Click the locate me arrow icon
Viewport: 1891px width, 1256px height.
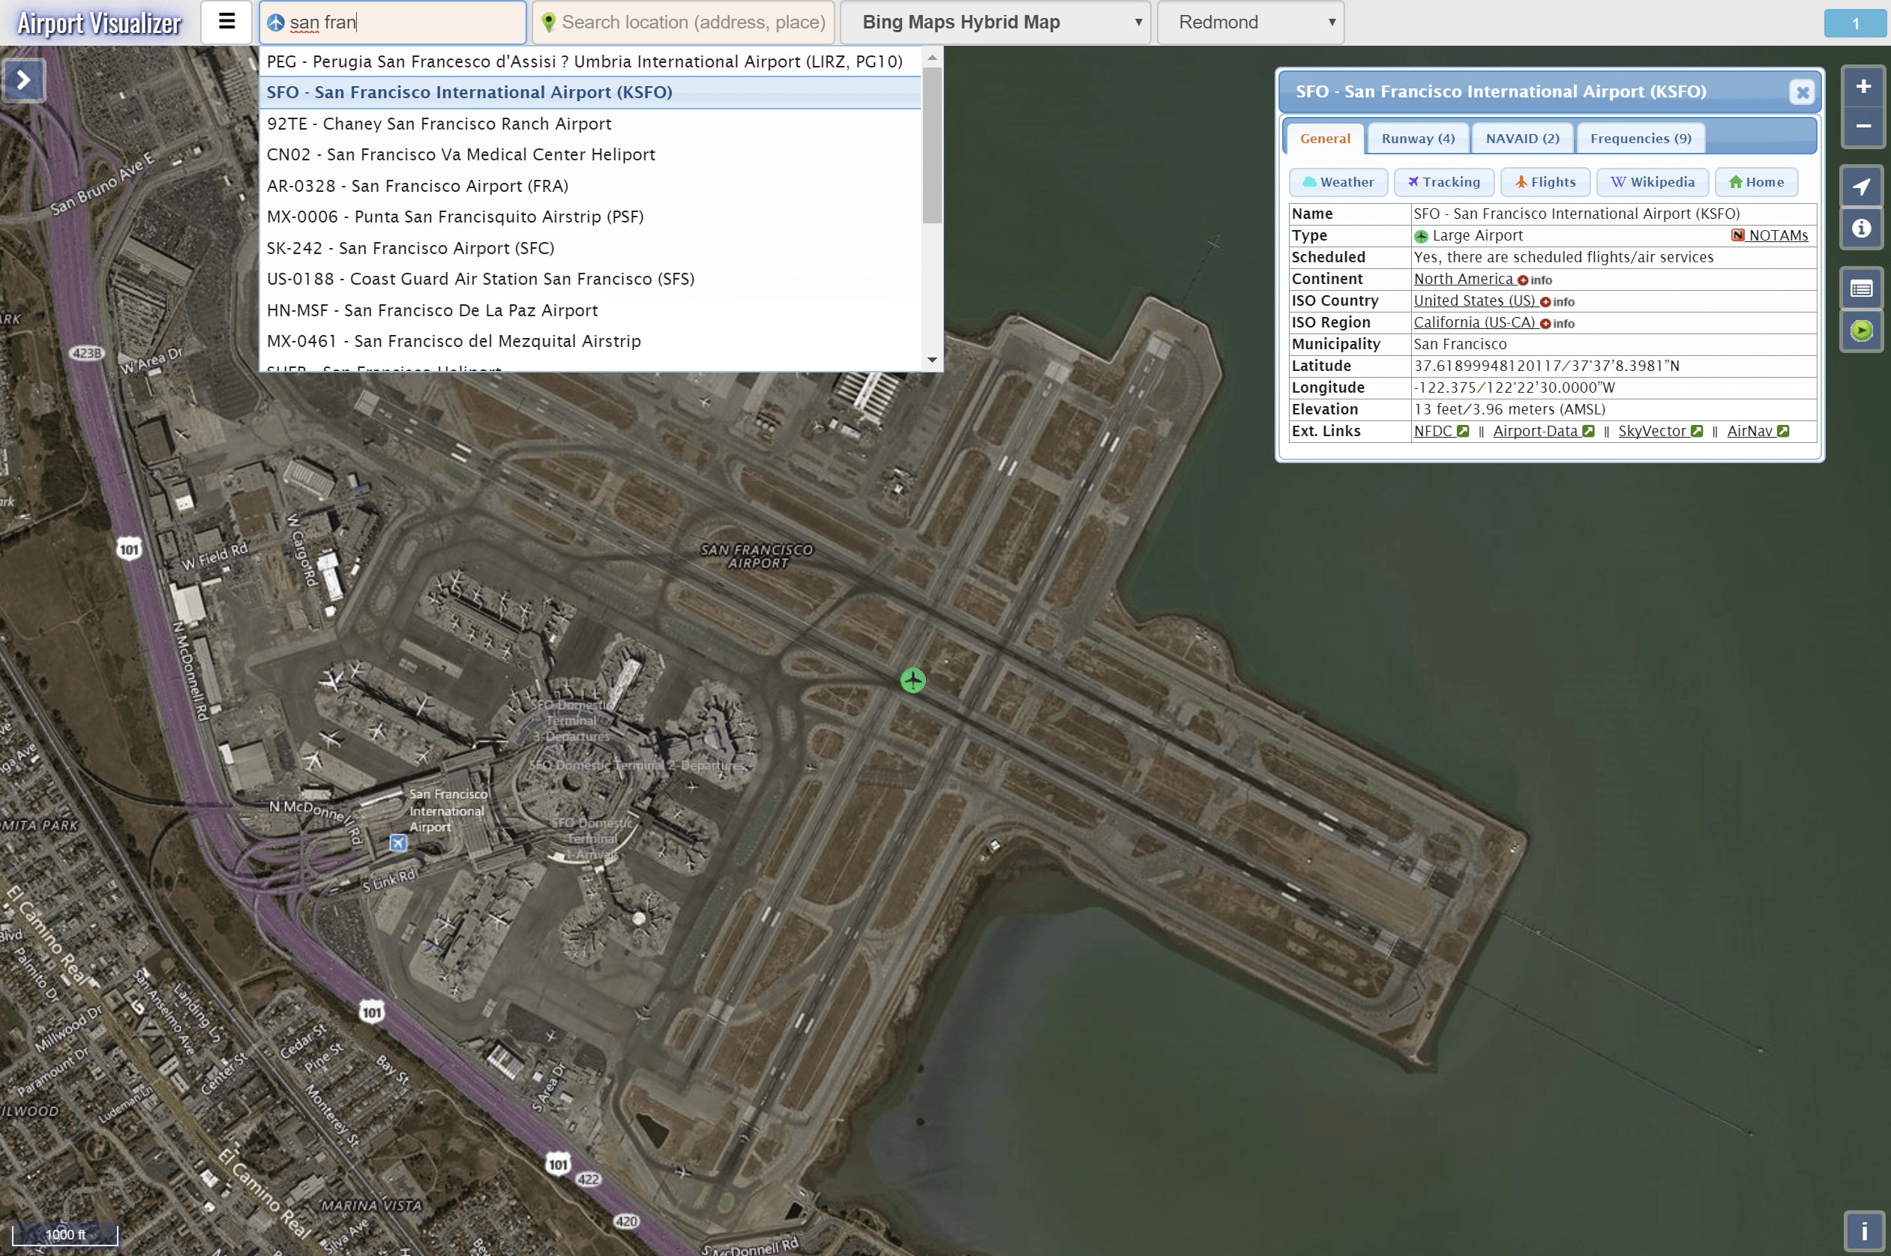pyautogui.click(x=1861, y=187)
